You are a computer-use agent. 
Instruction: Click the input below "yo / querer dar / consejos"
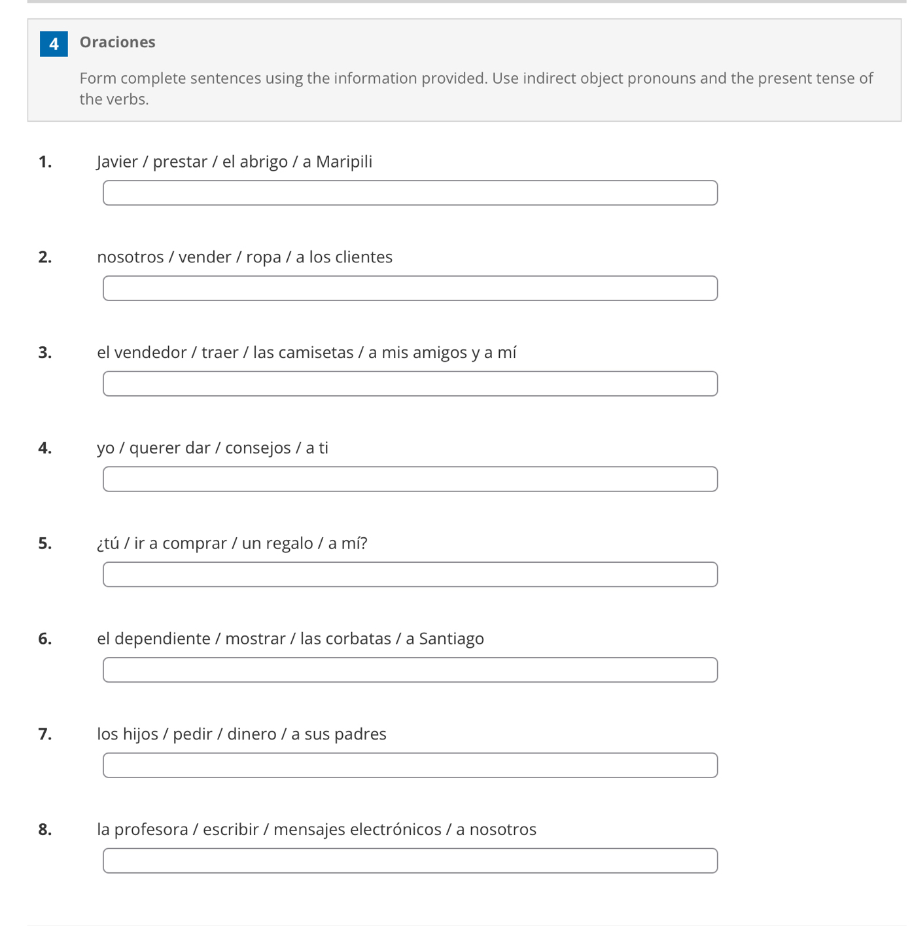(x=410, y=479)
